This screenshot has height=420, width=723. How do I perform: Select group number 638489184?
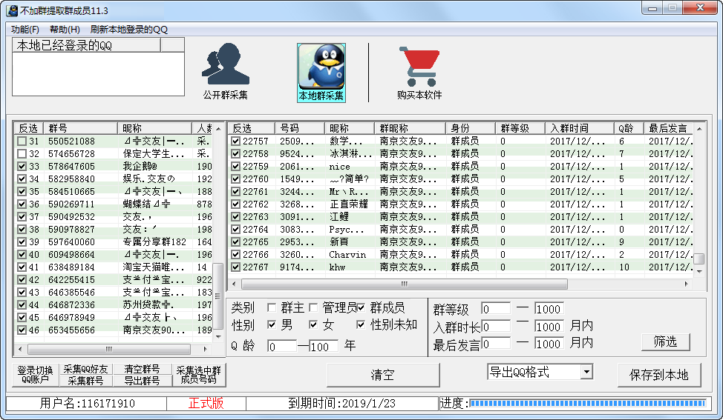[71, 267]
